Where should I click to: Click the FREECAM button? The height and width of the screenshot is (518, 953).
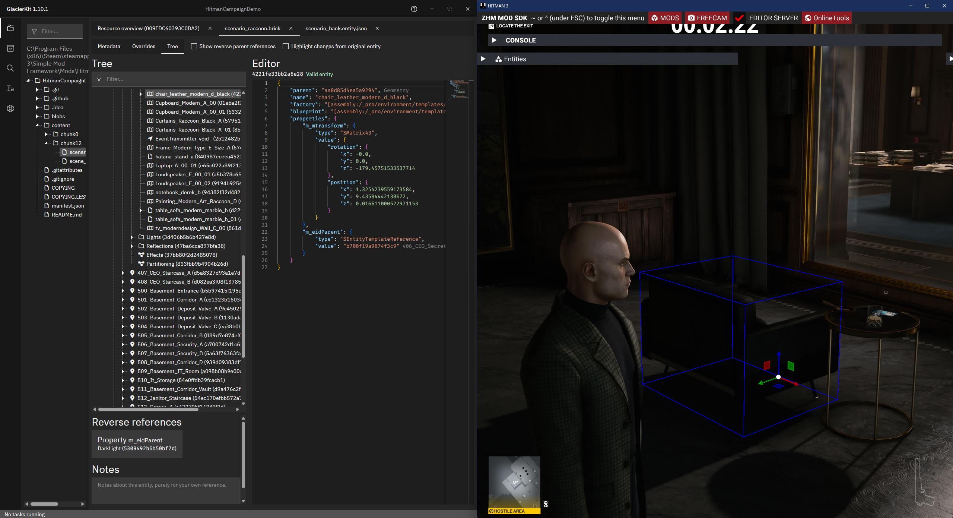pyautogui.click(x=707, y=18)
